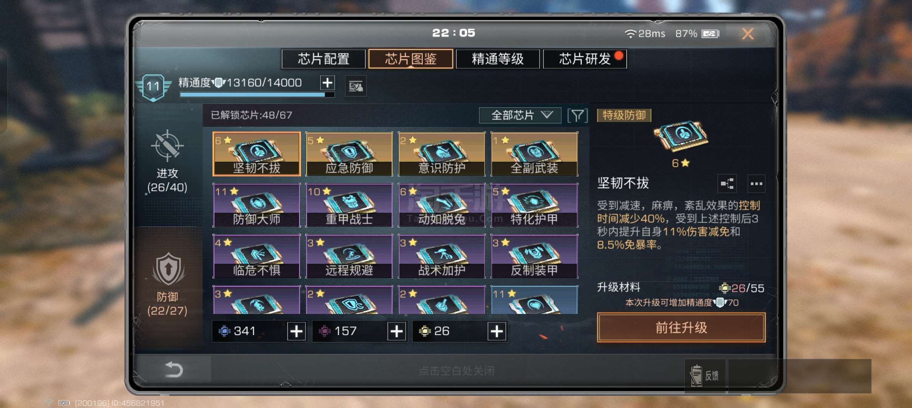Open the chip tree diagram icon
Viewport: 912px width, 408px height.
(x=727, y=184)
